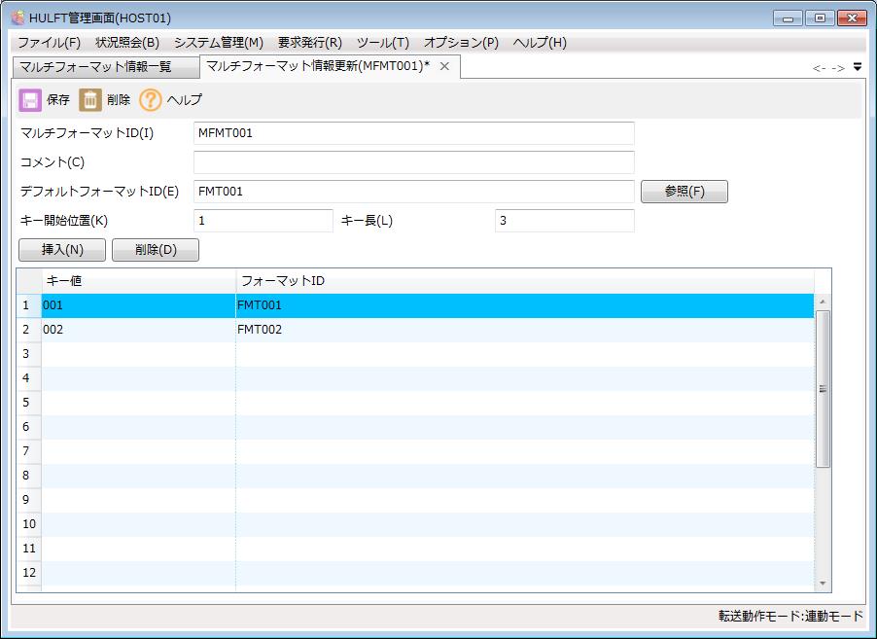This screenshot has width=877, height=639.
Task: Open the ファイル(F) menu
Action: click(50, 43)
